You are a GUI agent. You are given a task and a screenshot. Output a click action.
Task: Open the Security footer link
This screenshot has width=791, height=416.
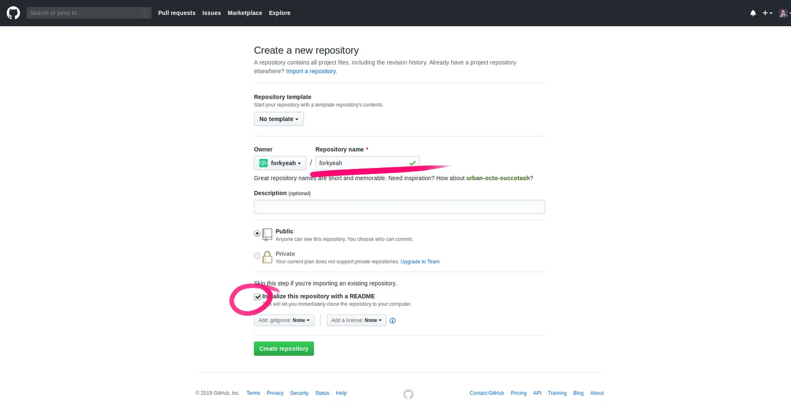[299, 393]
